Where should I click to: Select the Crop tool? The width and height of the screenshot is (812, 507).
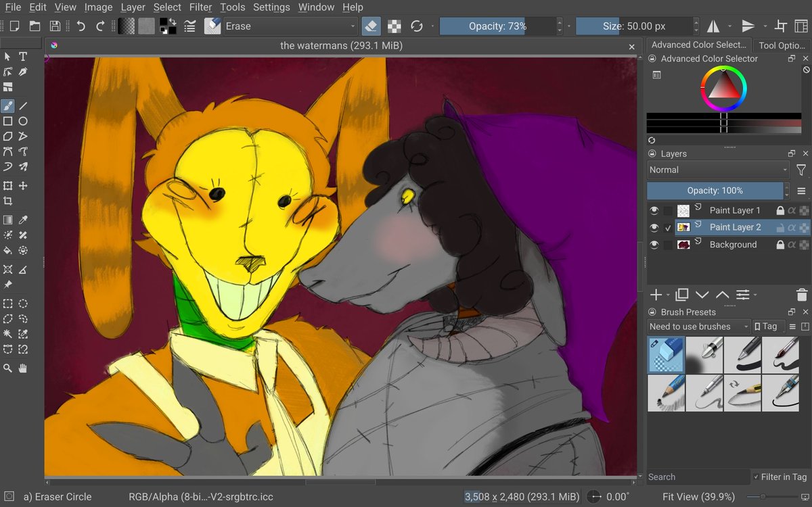click(x=7, y=201)
